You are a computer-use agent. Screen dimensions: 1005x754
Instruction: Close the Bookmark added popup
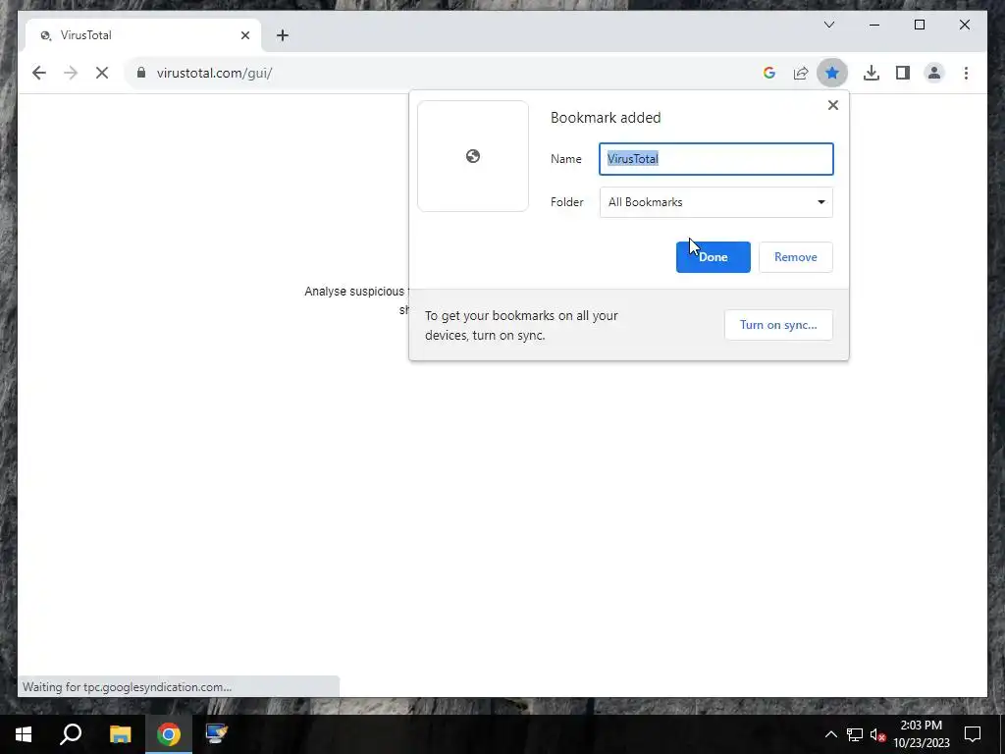point(832,105)
